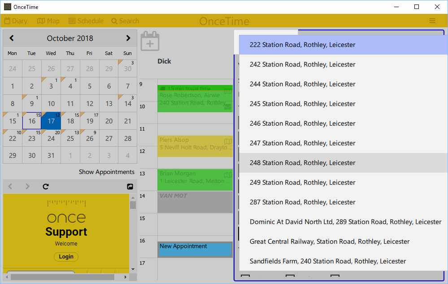Go to the next month
The height and width of the screenshot is (284, 448).
(x=128, y=38)
